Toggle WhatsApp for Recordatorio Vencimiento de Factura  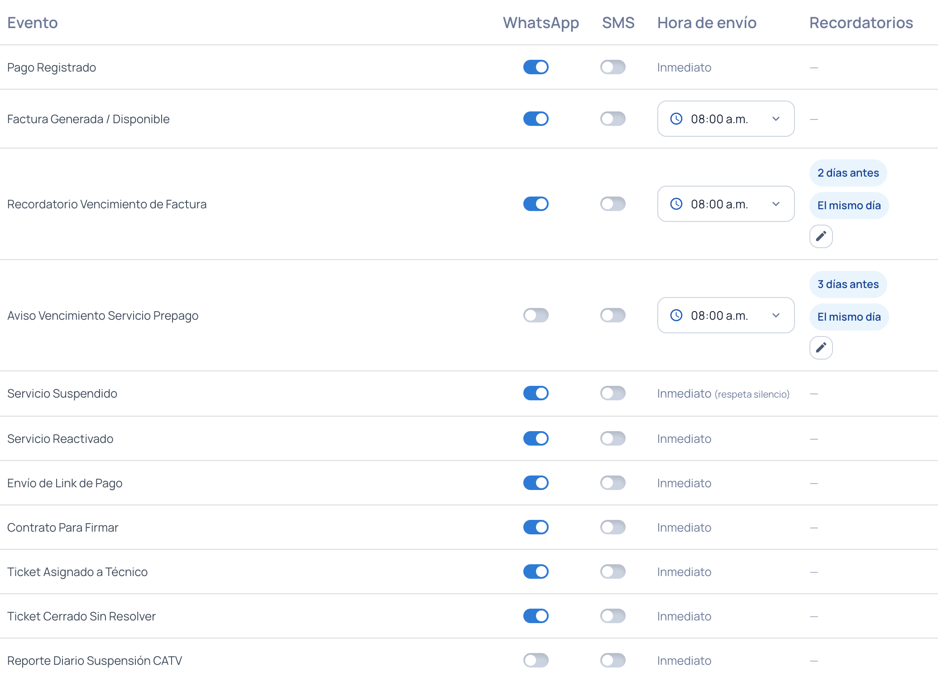(x=536, y=204)
